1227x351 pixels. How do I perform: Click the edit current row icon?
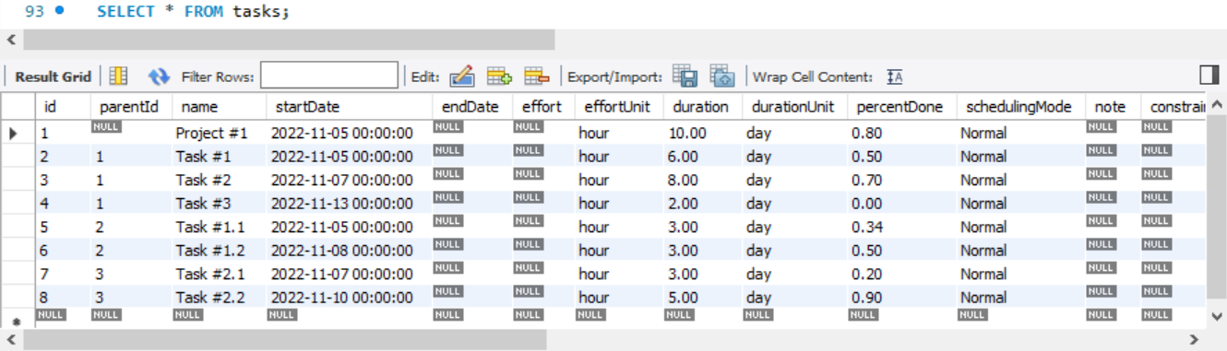coord(461,76)
